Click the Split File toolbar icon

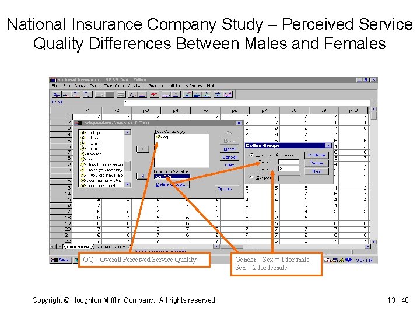(x=188, y=94)
